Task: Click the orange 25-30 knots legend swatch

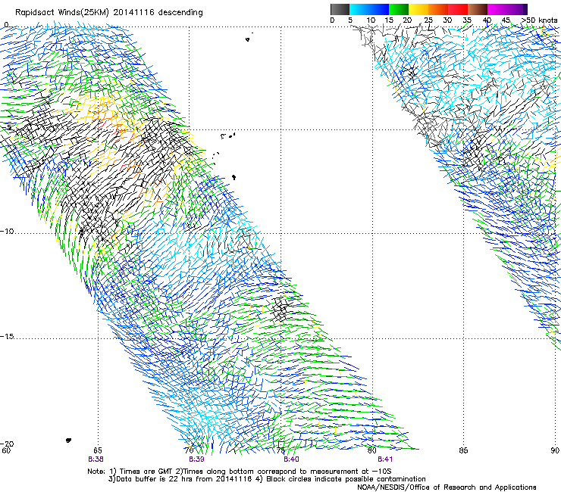Action: point(438,9)
